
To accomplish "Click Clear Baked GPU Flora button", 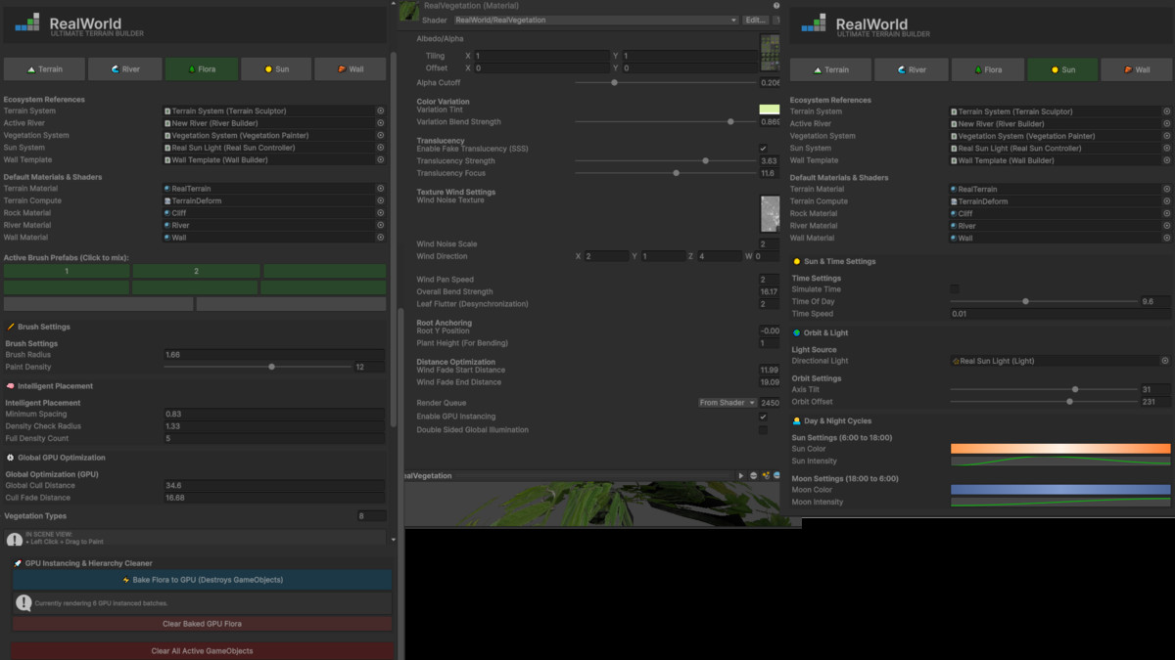I will (x=203, y=624).
